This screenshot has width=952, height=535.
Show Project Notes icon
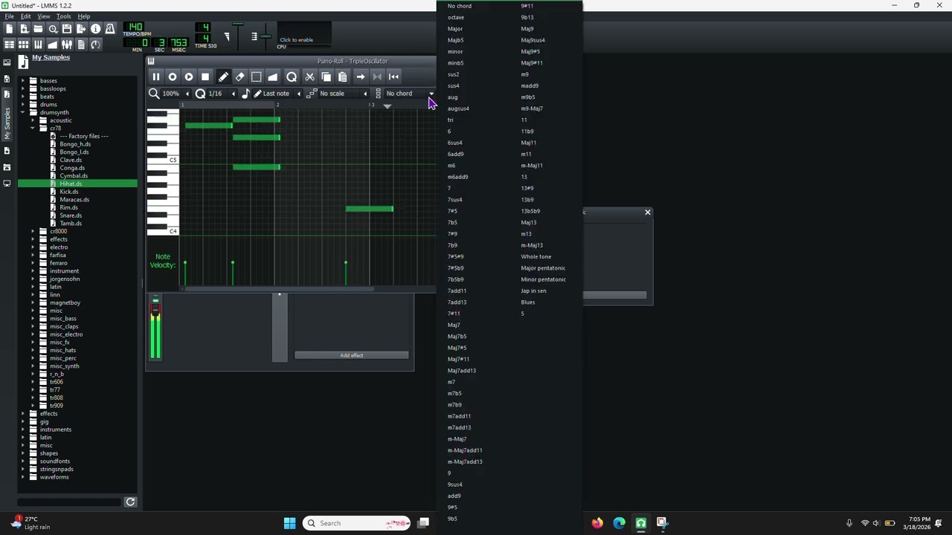pos(81,45)
